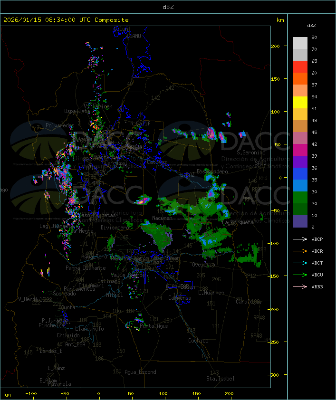Pick the bright yellow 51-54 dBZ swatch

pyautogui.click(x=300, y=102)
